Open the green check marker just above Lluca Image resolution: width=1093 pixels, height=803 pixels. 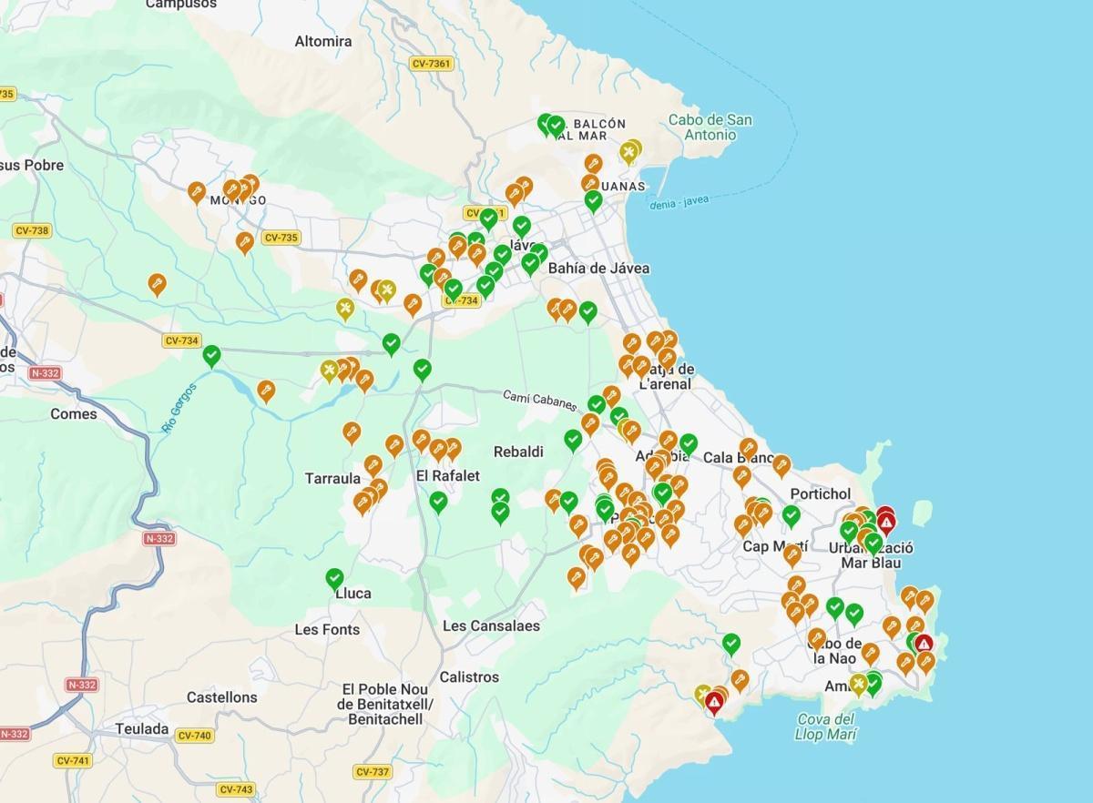pos(334,579)
